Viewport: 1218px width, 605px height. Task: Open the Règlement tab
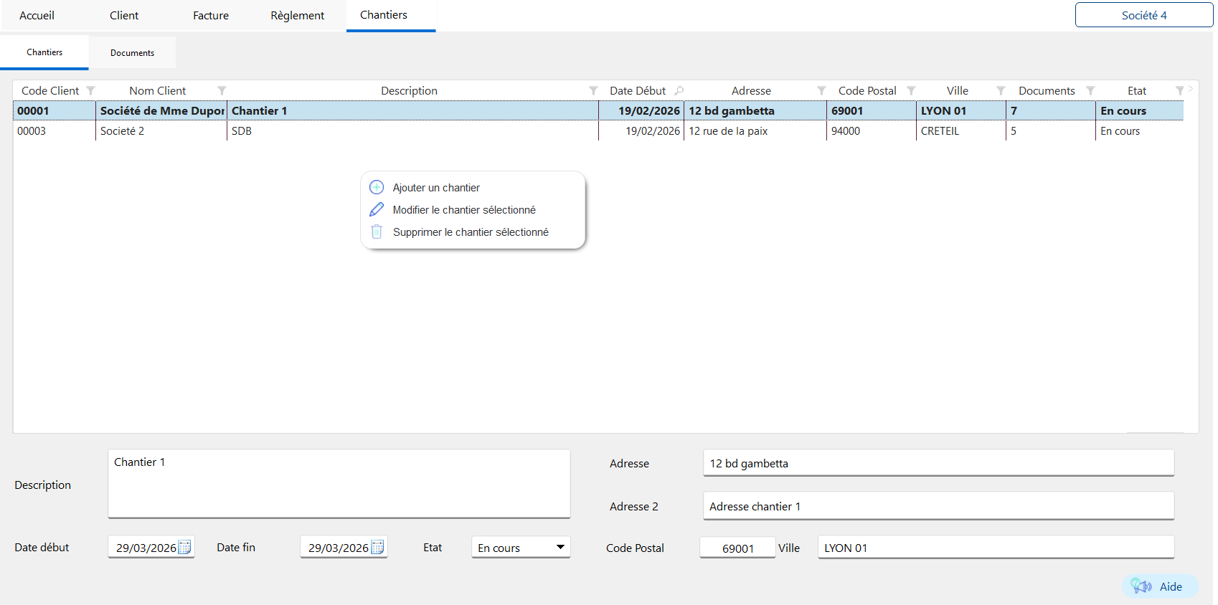297,15
